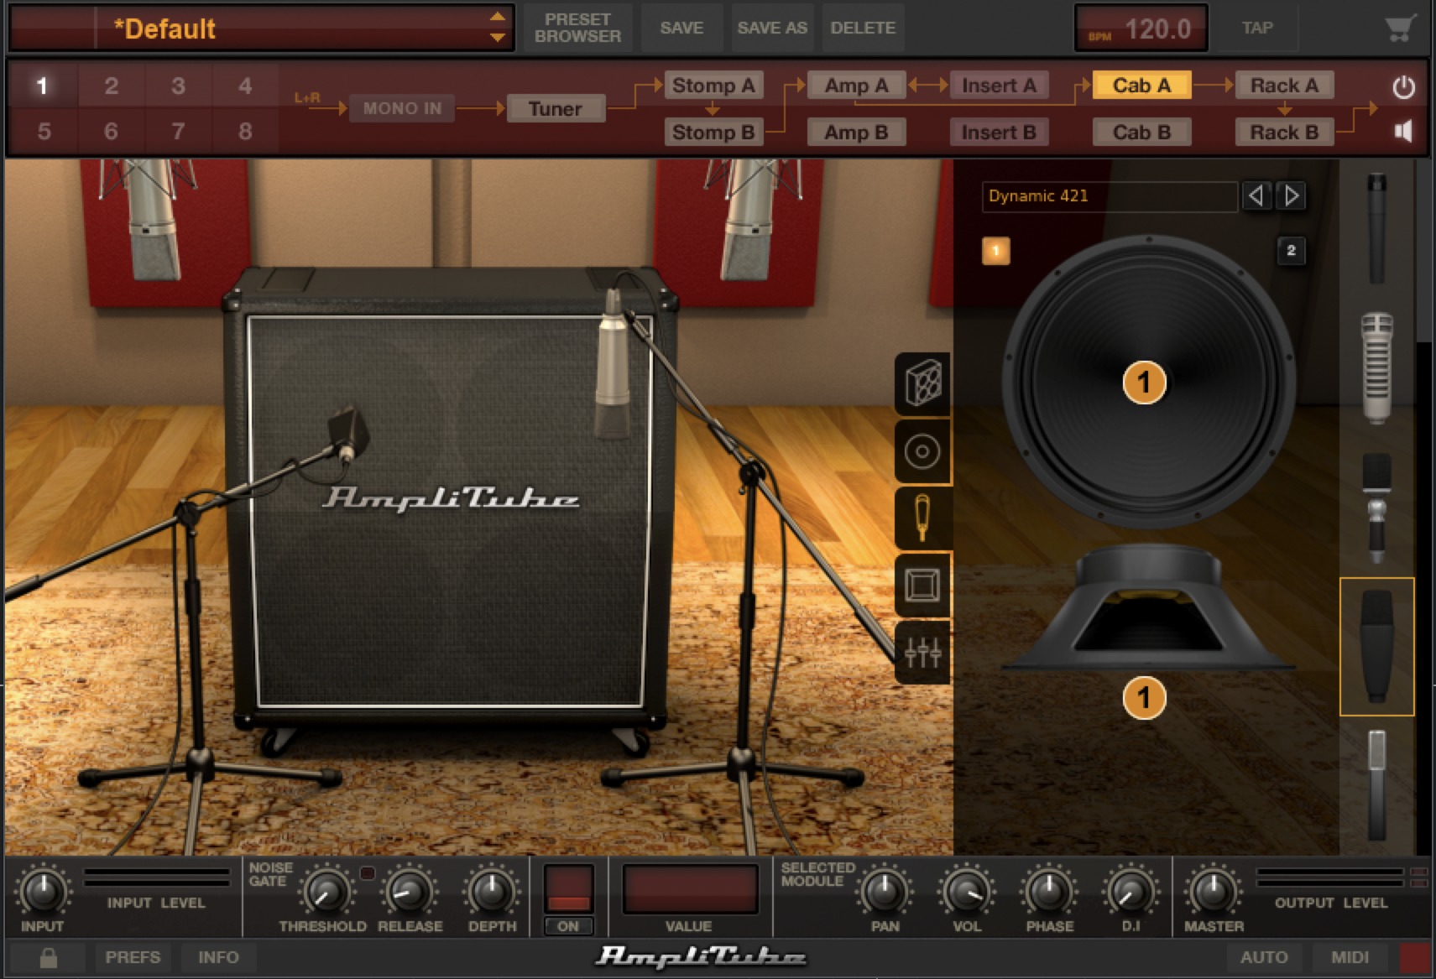
Task: Switch to Stomp A module
Action: [x=713, y=86]
